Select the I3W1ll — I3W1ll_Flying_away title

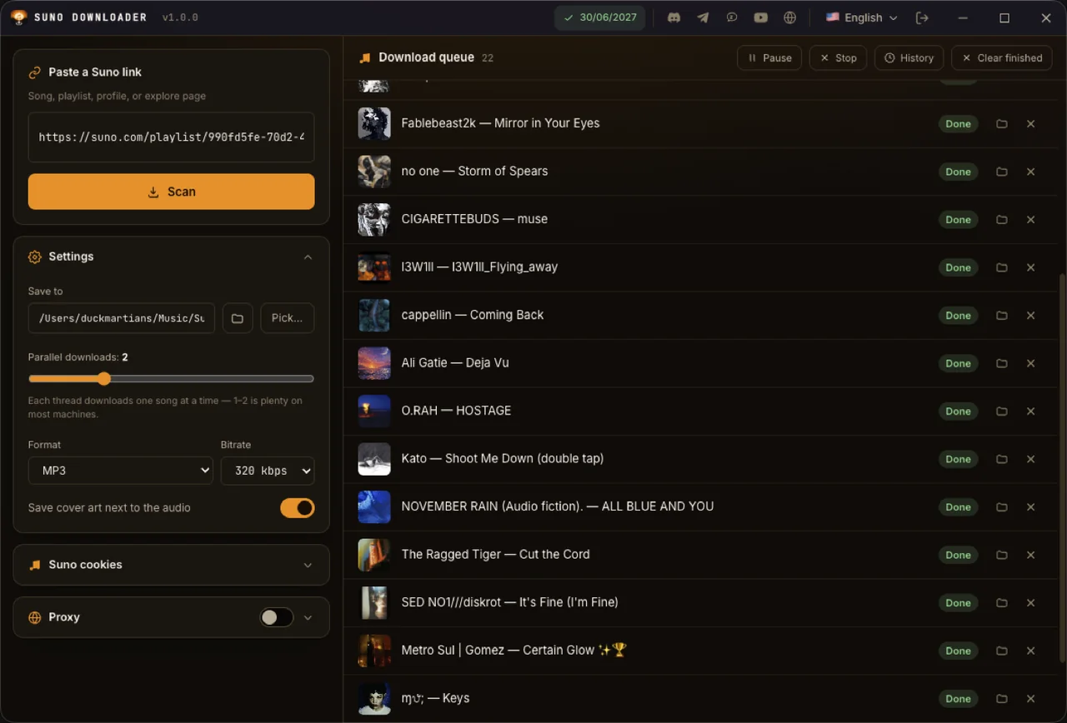click(x=480, y=267)
